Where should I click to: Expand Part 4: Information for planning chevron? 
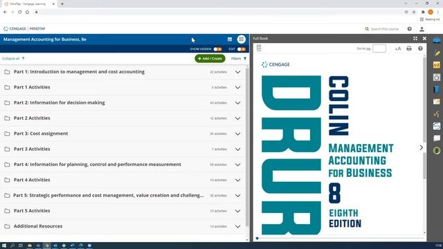tap(238, 165)
